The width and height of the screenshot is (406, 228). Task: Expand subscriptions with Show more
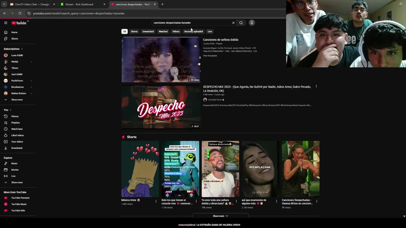17,100
